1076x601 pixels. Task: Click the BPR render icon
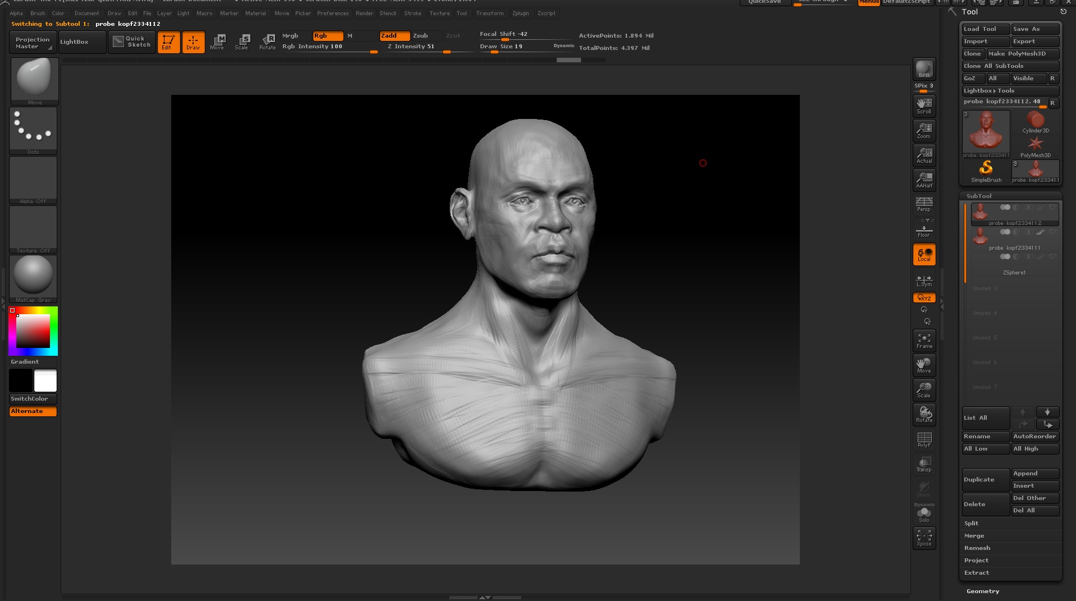point(924,69)
